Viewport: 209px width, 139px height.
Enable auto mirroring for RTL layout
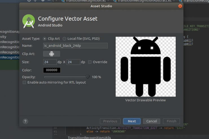24,82
